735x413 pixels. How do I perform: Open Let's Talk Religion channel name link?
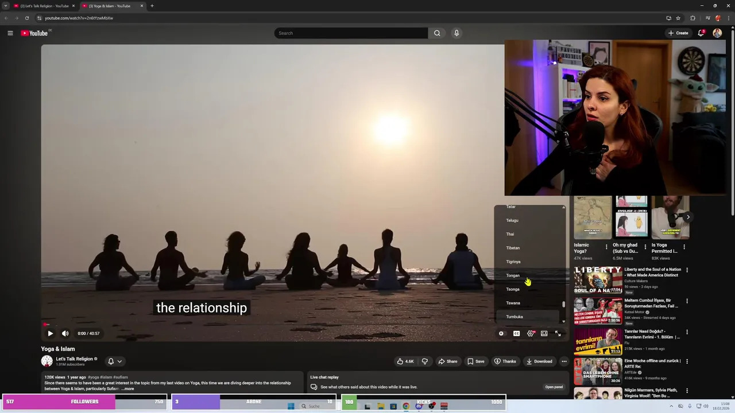(74, 359)
